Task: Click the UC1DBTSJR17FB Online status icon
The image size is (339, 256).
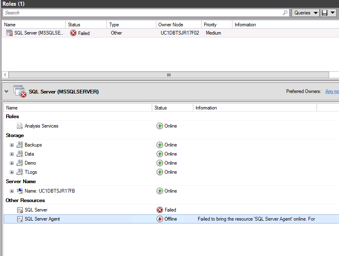Action: click(159, 191)
